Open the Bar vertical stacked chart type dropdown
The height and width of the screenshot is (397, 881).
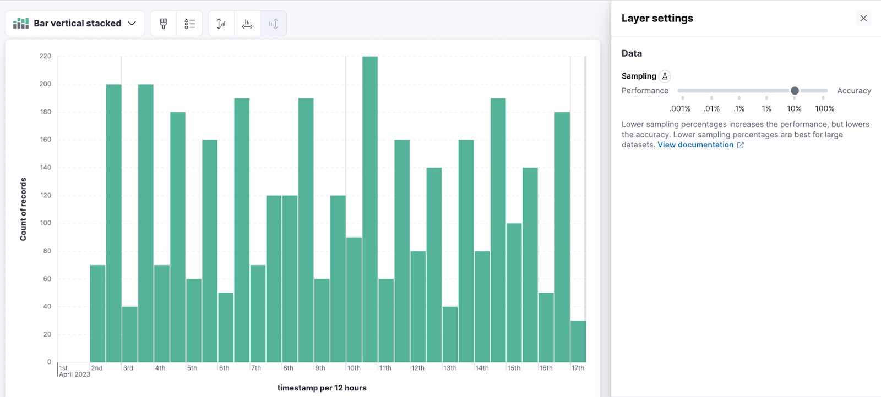(x=75, y=23)
